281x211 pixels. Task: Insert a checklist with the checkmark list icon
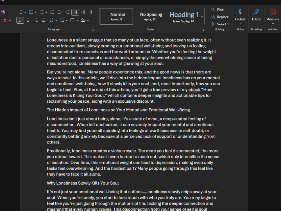[x=52, y=12]
